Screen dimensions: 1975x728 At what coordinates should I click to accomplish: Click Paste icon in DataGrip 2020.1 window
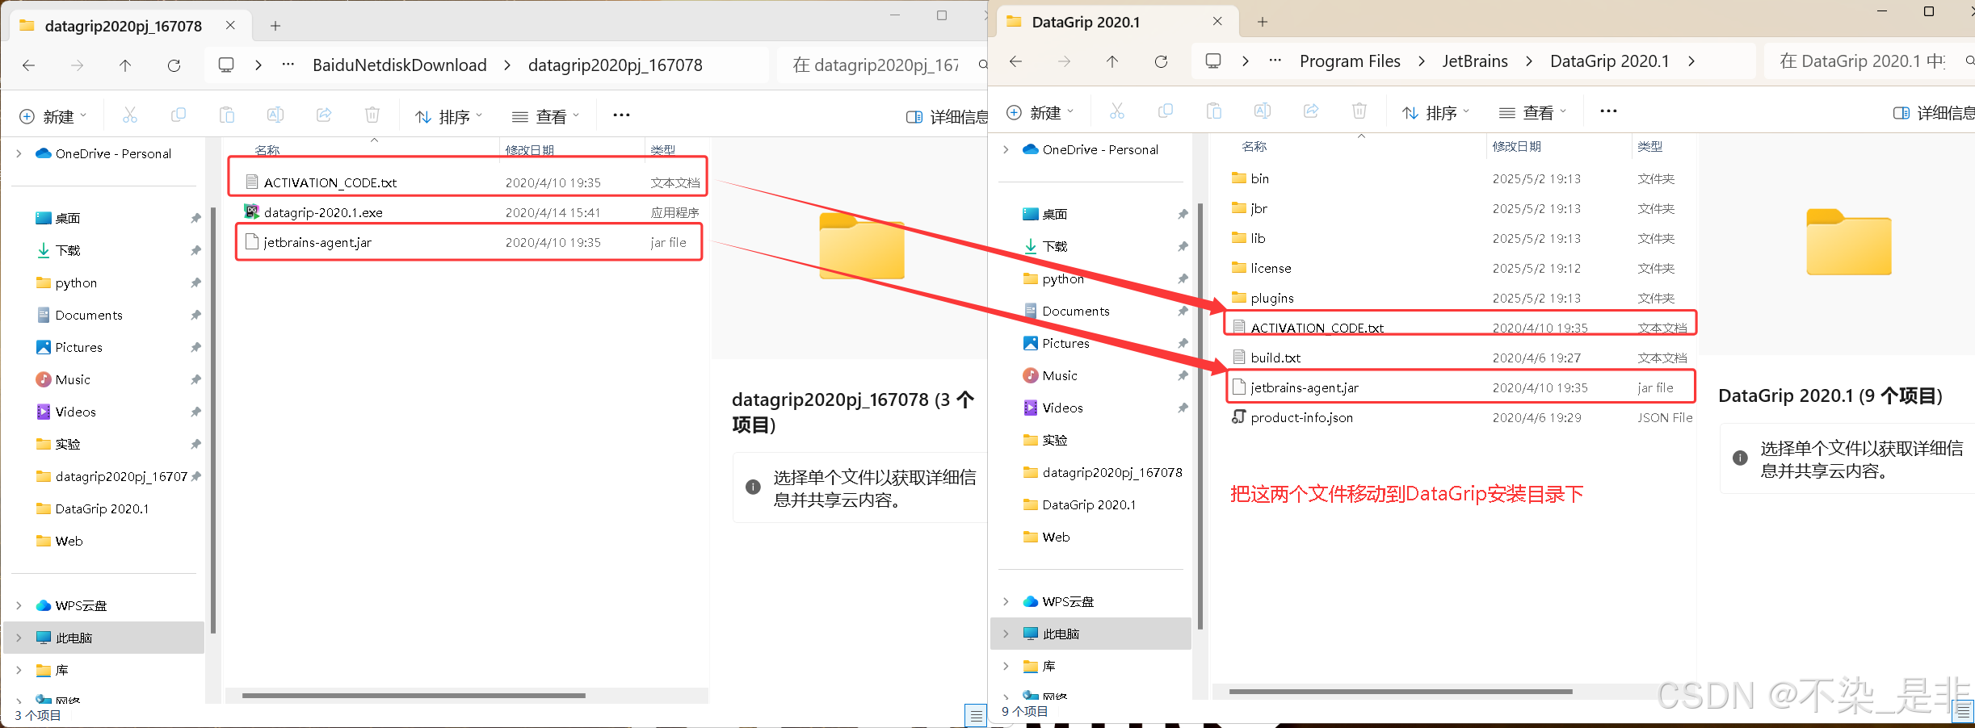pyautogui.click(x=1214, y=111)
